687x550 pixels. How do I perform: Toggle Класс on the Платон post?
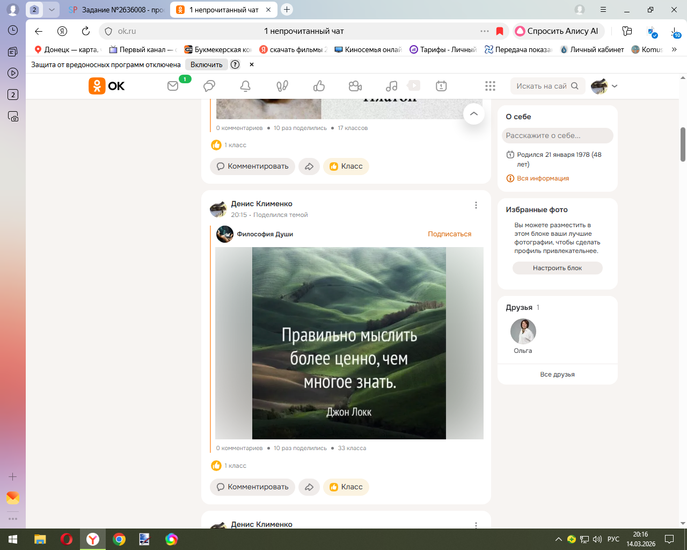[346, 167]
